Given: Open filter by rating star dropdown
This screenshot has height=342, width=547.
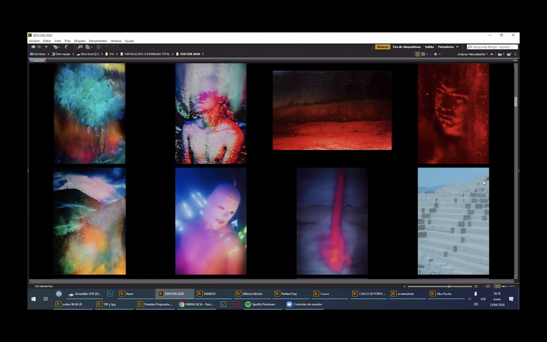Looking at the screenshot, I should coord(437,54).
